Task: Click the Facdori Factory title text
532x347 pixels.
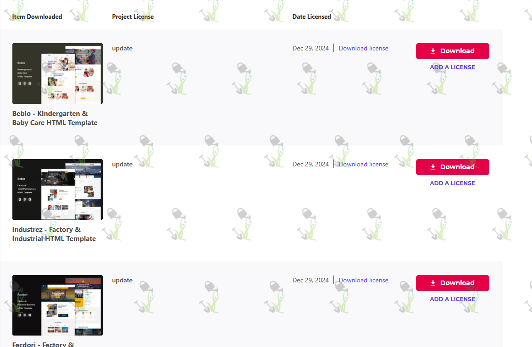Action: 43,344
